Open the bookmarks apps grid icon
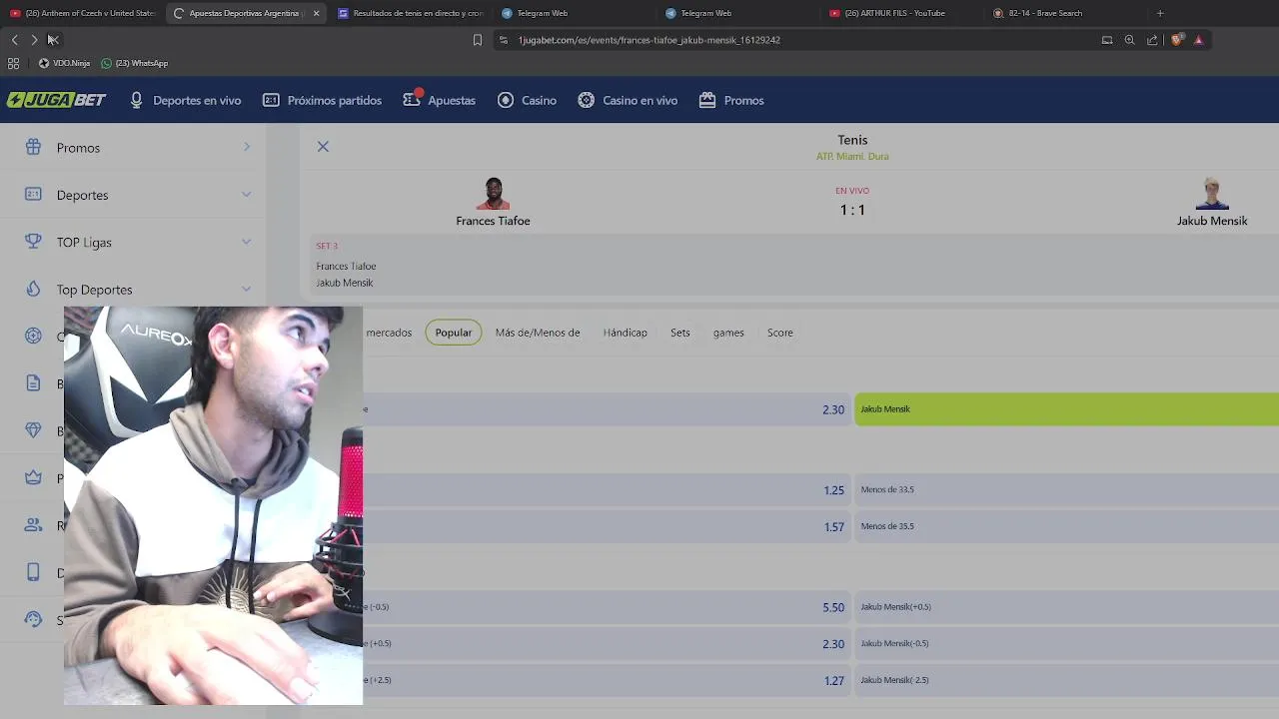 coord(13,63)
